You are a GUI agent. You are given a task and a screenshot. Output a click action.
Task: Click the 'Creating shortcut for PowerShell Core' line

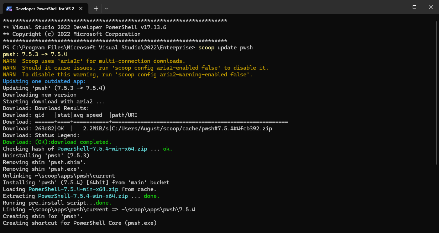click(79, 223)
